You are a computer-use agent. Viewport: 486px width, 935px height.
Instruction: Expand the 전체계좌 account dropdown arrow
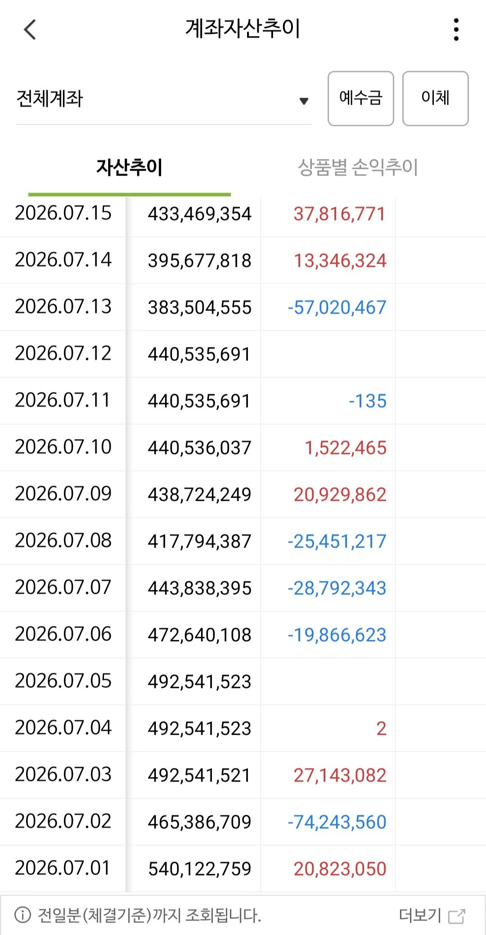pyautogui.click(x=304, y=101)
